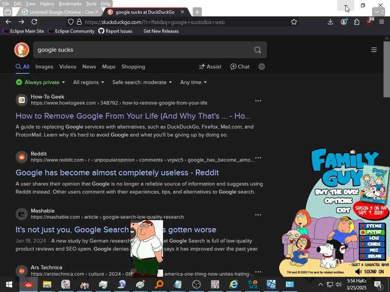This screenshot has width=390, height=292.
Task: List all tabs with the tab dropdown arrow
Action: coord(379,12)
